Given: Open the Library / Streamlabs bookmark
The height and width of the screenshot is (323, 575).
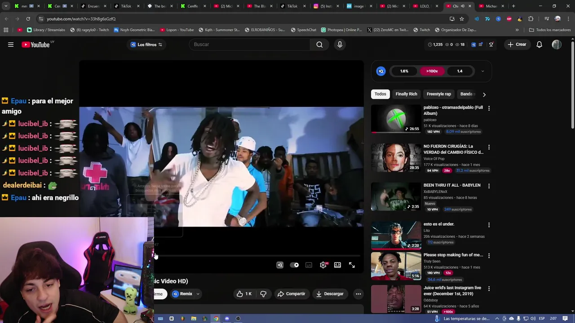Looking at the screenshot, I should click(46, 30).
